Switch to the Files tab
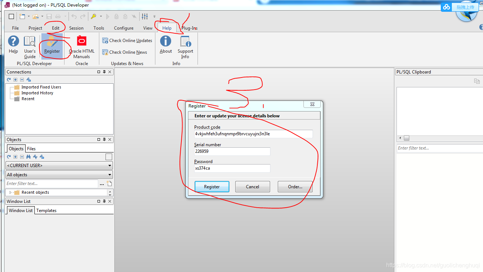The height and width of the screenshot is (272, 483). [32, 149]
